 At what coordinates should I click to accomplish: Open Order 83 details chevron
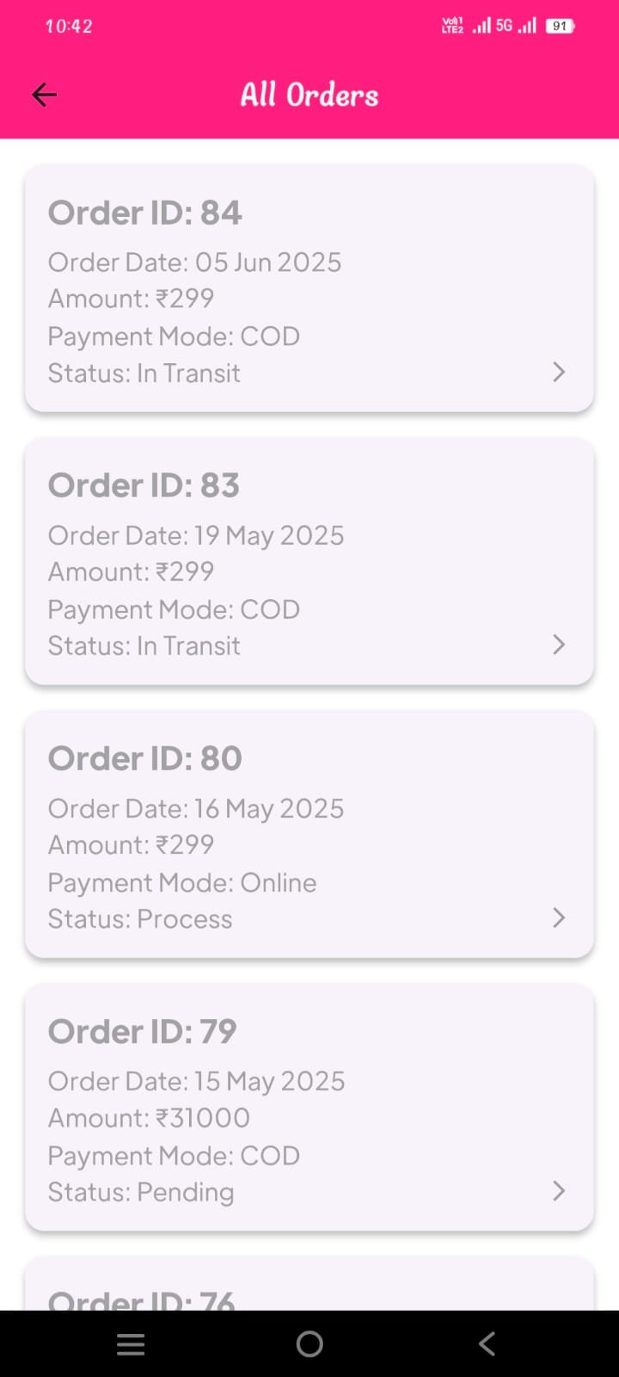[559, 645]
